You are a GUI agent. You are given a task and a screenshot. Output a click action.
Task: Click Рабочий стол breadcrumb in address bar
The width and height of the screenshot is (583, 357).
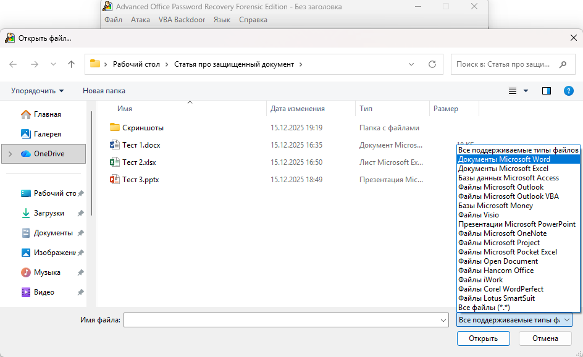click(x=136, y=64)
